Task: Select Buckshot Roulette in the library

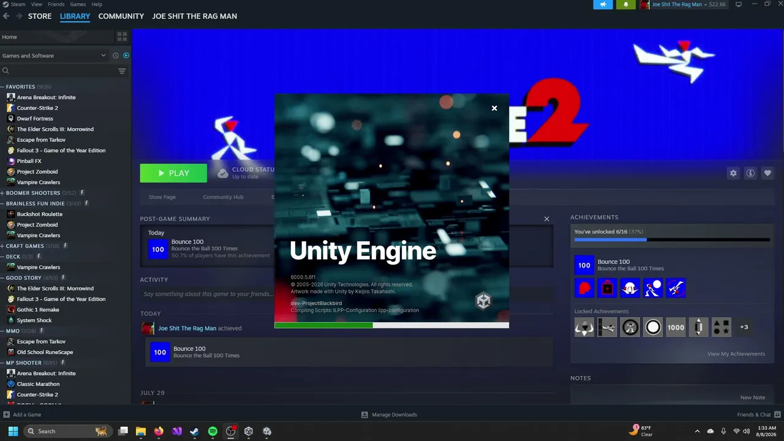Action: click(x=40, y=214)
